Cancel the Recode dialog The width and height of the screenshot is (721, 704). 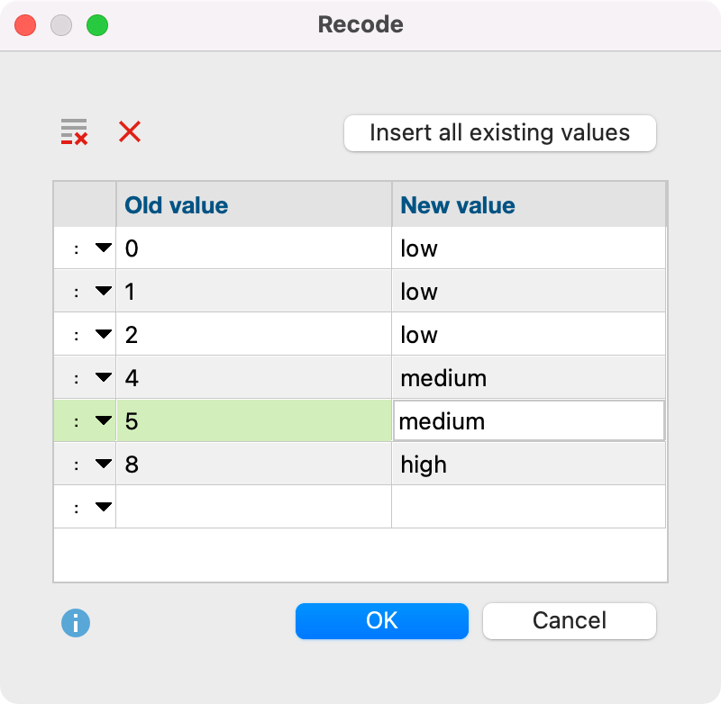tap(570, 621)
